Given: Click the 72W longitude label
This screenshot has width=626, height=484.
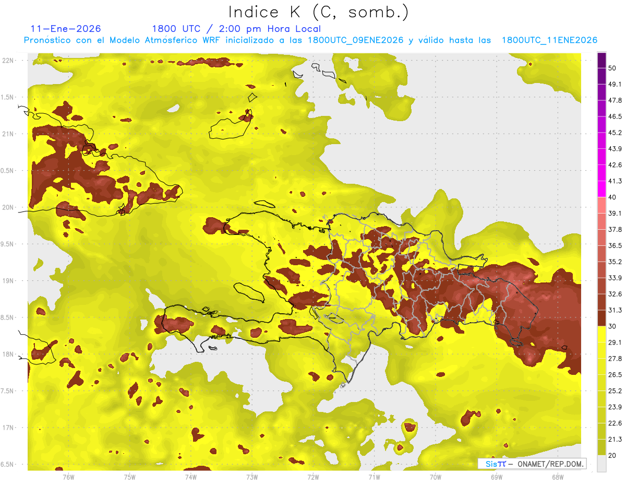Looking at the screenshot, I should click(313, 477).
